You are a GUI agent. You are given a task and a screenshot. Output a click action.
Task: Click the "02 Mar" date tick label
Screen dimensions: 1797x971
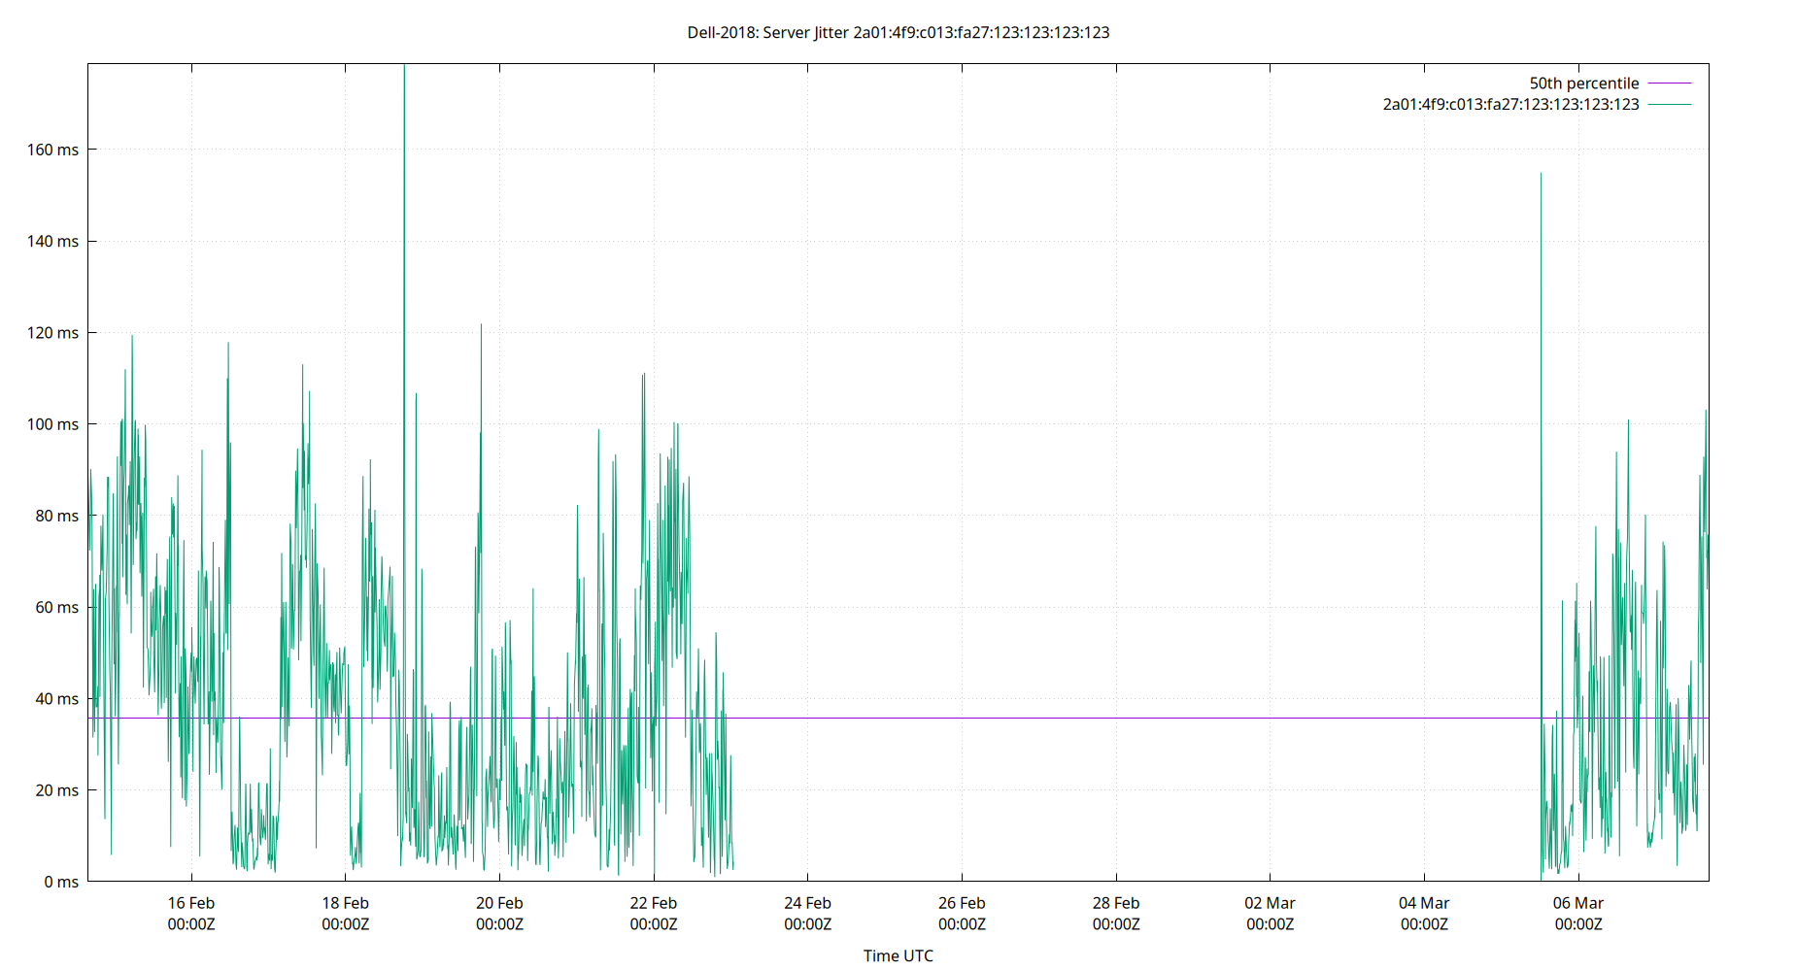tap(1271, 902)
